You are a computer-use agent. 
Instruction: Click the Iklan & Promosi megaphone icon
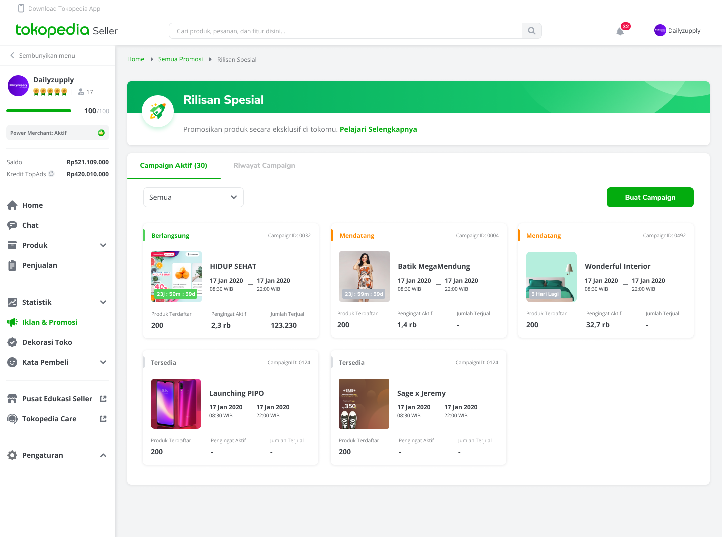click(12, 322)
